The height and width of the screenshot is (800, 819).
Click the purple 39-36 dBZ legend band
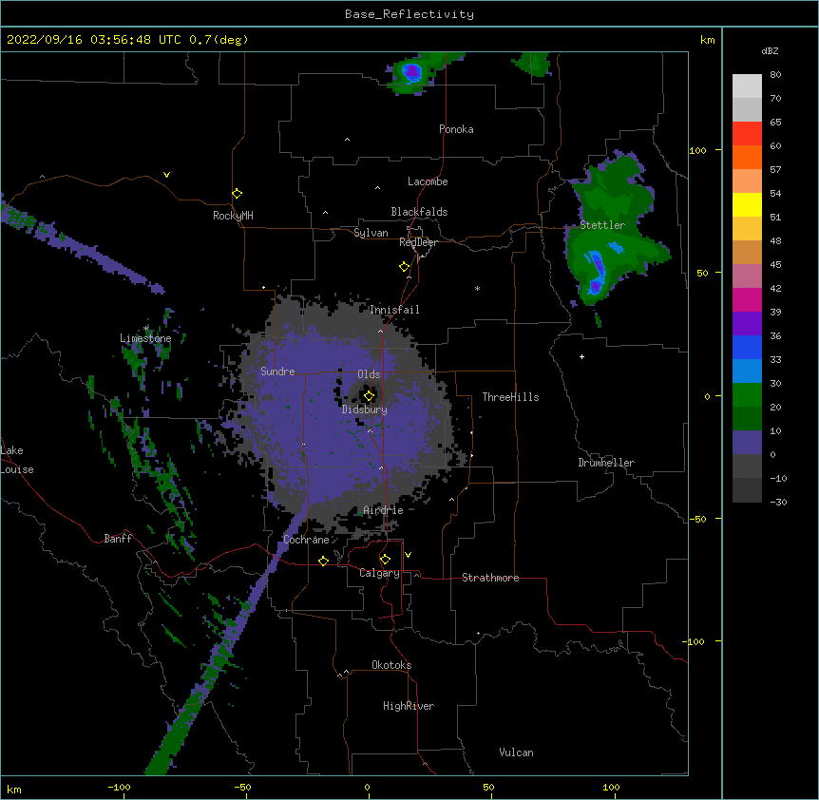[747, 324]
